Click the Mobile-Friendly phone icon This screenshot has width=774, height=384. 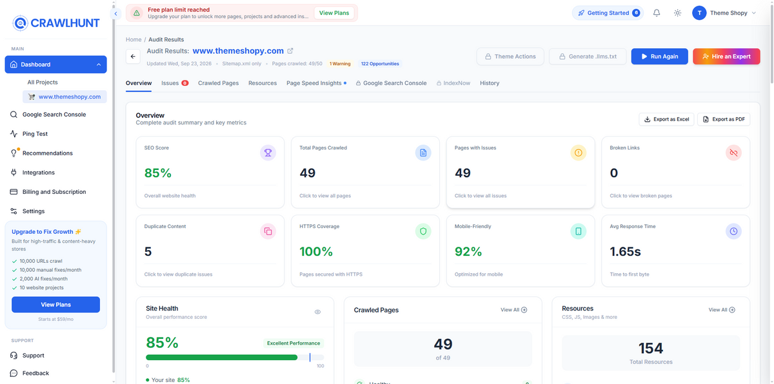(x=579, y=231)
